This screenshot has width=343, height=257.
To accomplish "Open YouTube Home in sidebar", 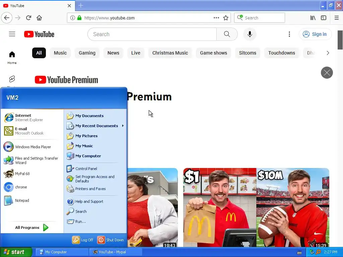I will (x=12, y=58).
